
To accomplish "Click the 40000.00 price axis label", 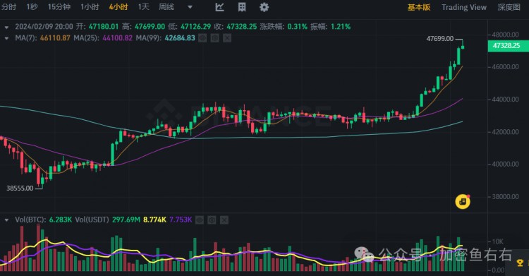I will (506, 164).
